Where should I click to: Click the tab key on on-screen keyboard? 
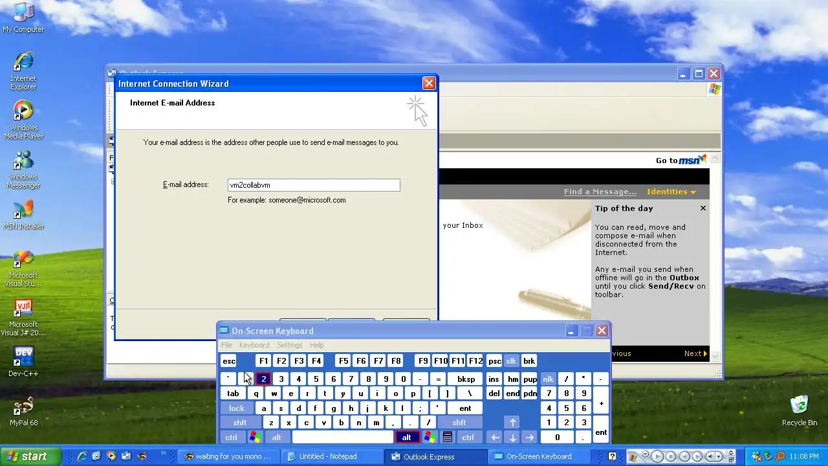(x=233, y=394)
